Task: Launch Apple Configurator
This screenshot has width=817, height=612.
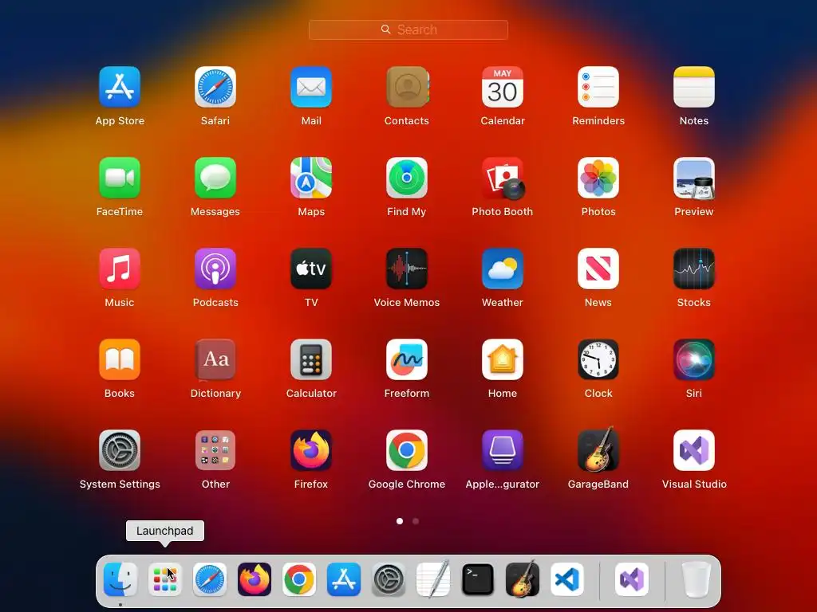Action: click(503, 450)
